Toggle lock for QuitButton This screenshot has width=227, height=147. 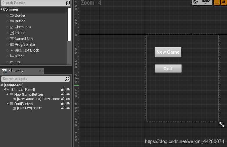point(62,104)
